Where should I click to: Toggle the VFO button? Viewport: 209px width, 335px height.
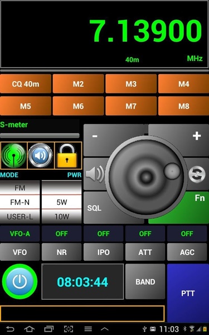click(20, 252)
